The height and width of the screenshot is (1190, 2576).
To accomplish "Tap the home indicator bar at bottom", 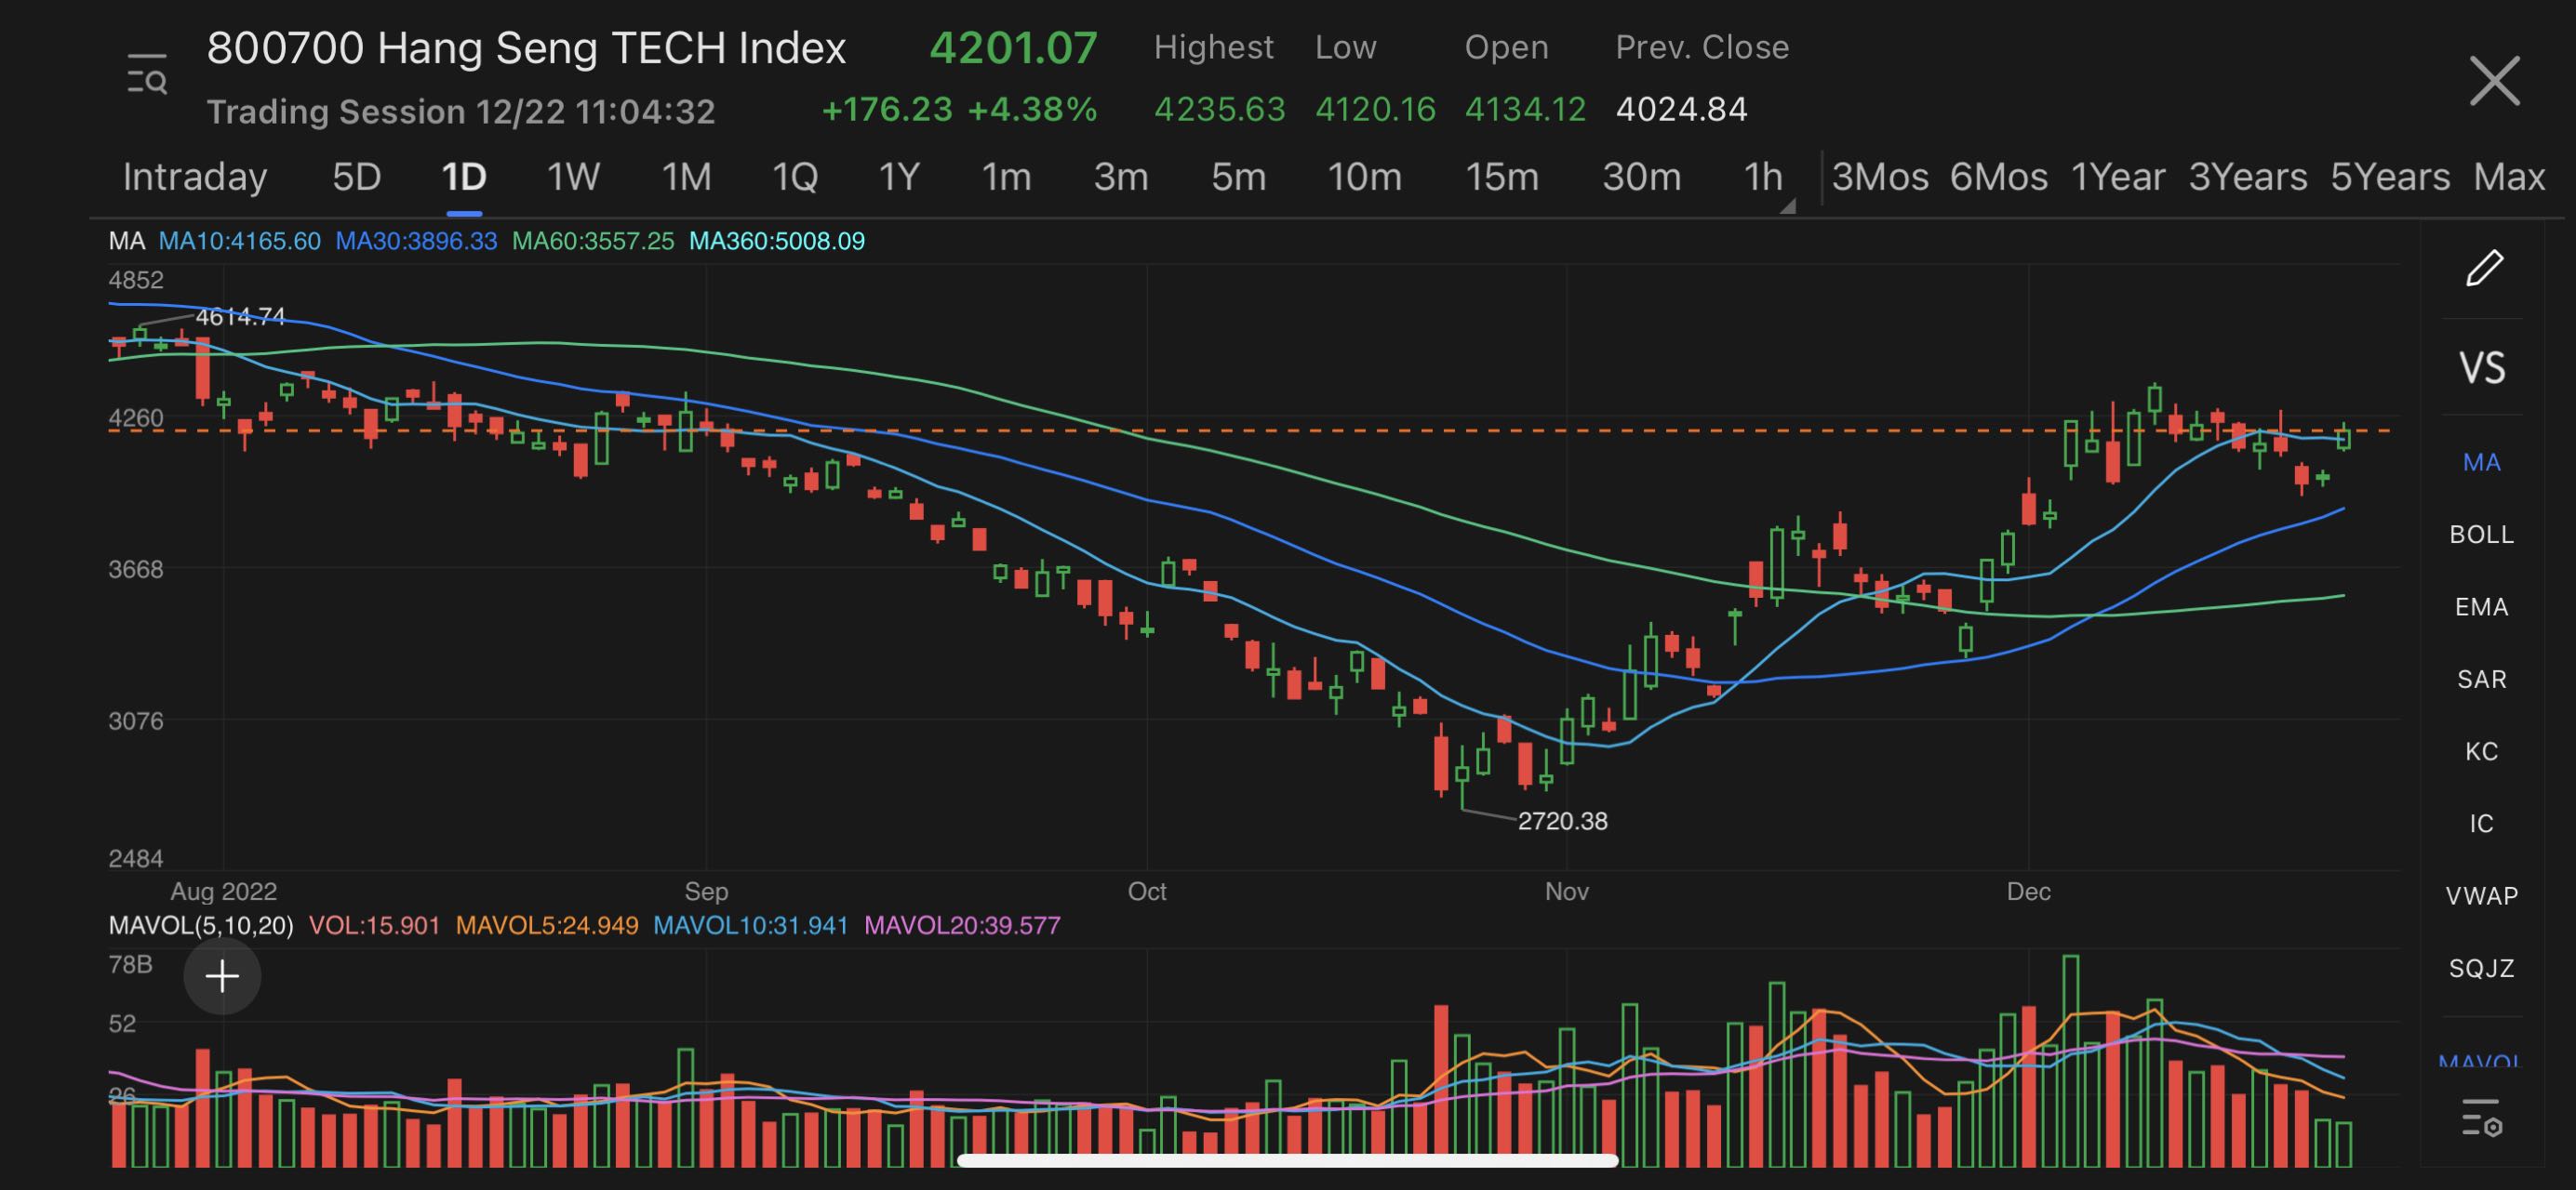I will 1287,1160.
